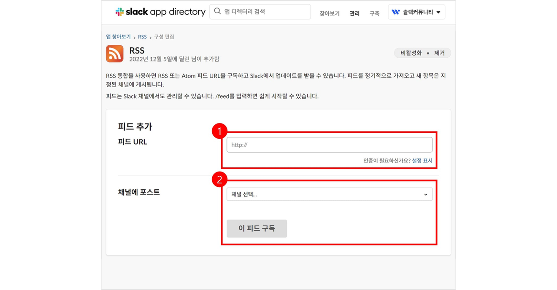Open the 관리 menu item
This screenshot has width=557, height=290.
tap(354, 13)
